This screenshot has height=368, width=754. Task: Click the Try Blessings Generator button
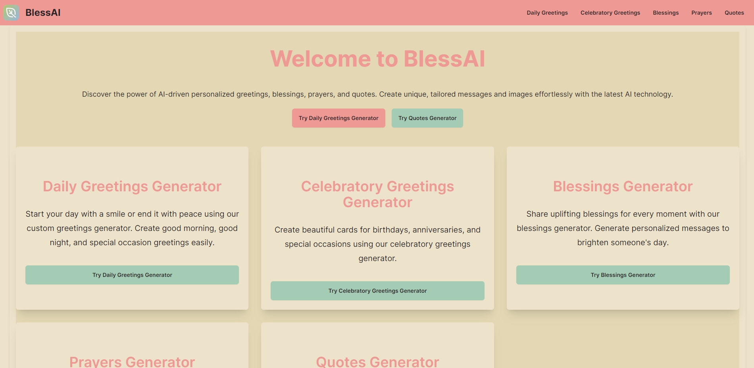(x=623, y=275)
